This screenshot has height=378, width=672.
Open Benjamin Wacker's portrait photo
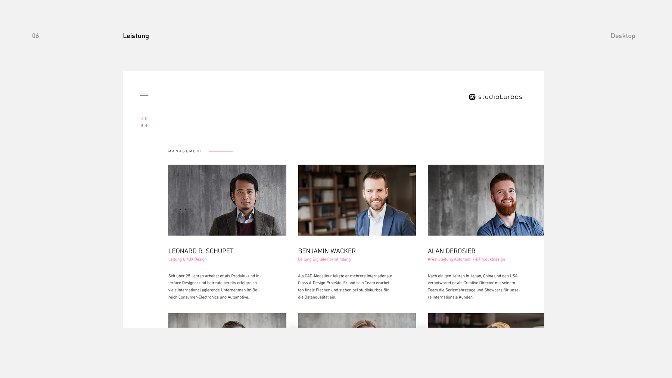pos(357,200)
